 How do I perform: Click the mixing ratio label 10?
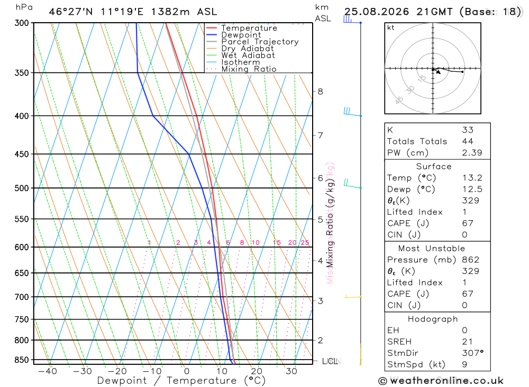coord(256,242)
